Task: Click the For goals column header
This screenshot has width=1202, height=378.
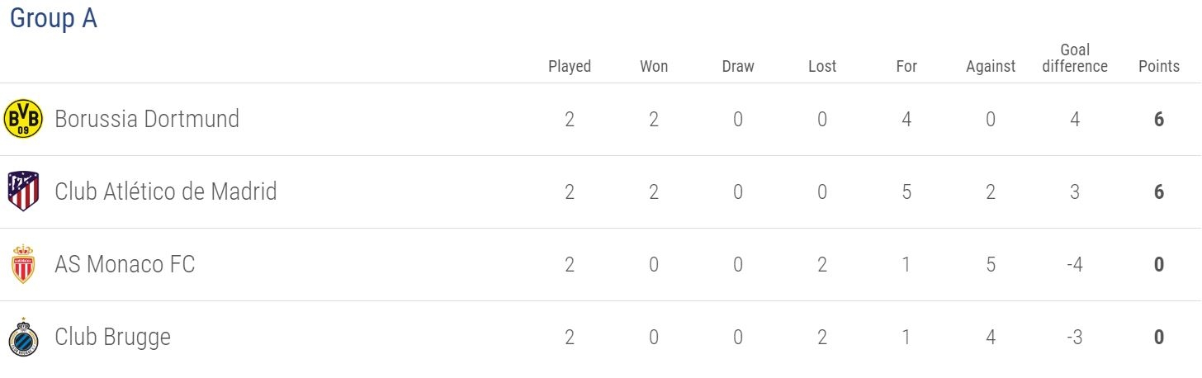Action: [x=906, y=67]
